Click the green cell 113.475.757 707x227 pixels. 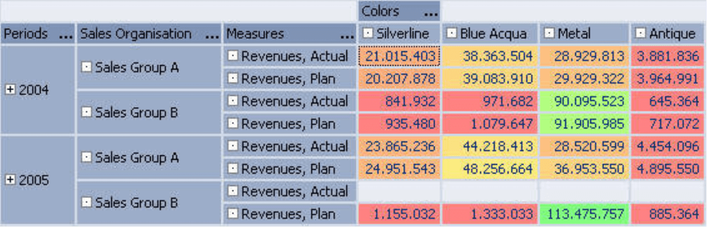click(x=584, y=213)
